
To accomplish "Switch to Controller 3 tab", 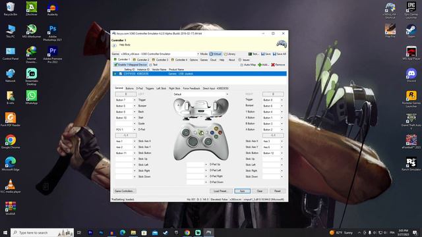I will click(160, 60).
